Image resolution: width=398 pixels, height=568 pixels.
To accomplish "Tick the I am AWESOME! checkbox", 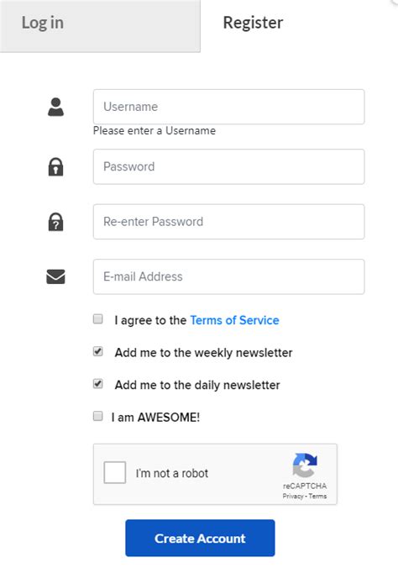I will 97,416.
